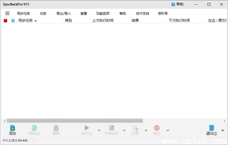Open the 任务 menu
The height and width of the screenshot is (145, 228).
(x=43, y=14)
